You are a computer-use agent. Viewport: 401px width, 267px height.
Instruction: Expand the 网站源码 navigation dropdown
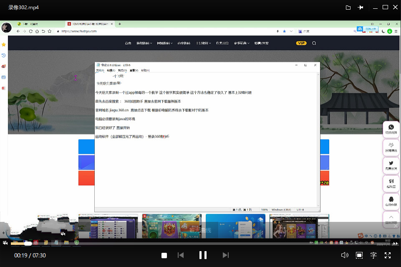(165, 43)
